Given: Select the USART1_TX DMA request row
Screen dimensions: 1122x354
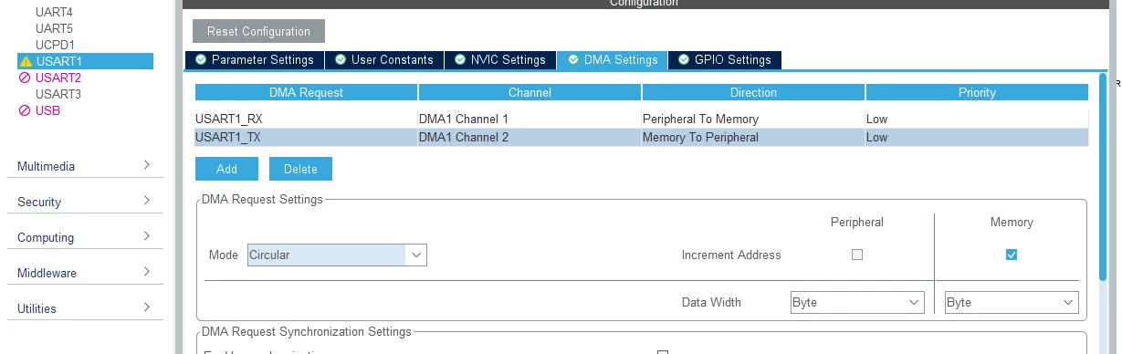Looking at the screenshot, I should pos(642,138).
